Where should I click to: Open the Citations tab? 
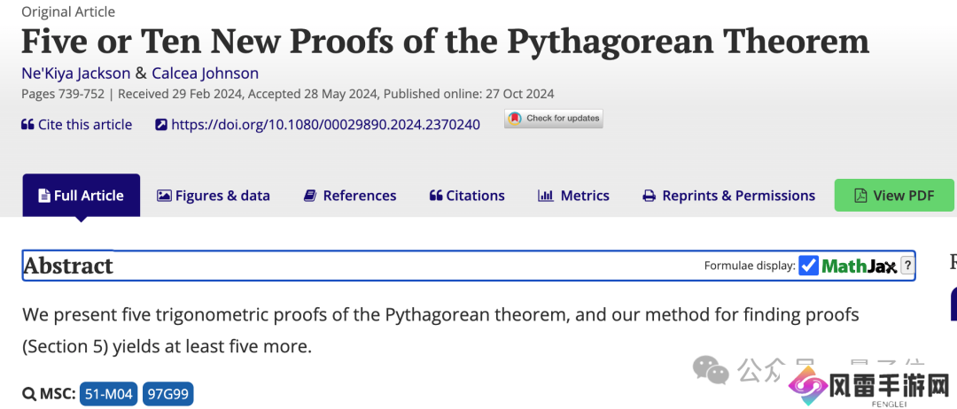coord(467,196)
